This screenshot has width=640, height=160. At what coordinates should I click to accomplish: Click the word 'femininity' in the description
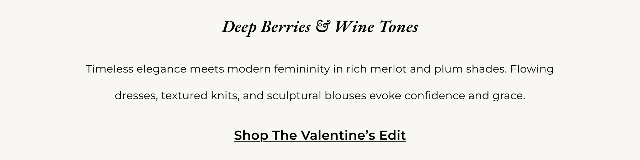pyautogui.click(x=302, y=69)
